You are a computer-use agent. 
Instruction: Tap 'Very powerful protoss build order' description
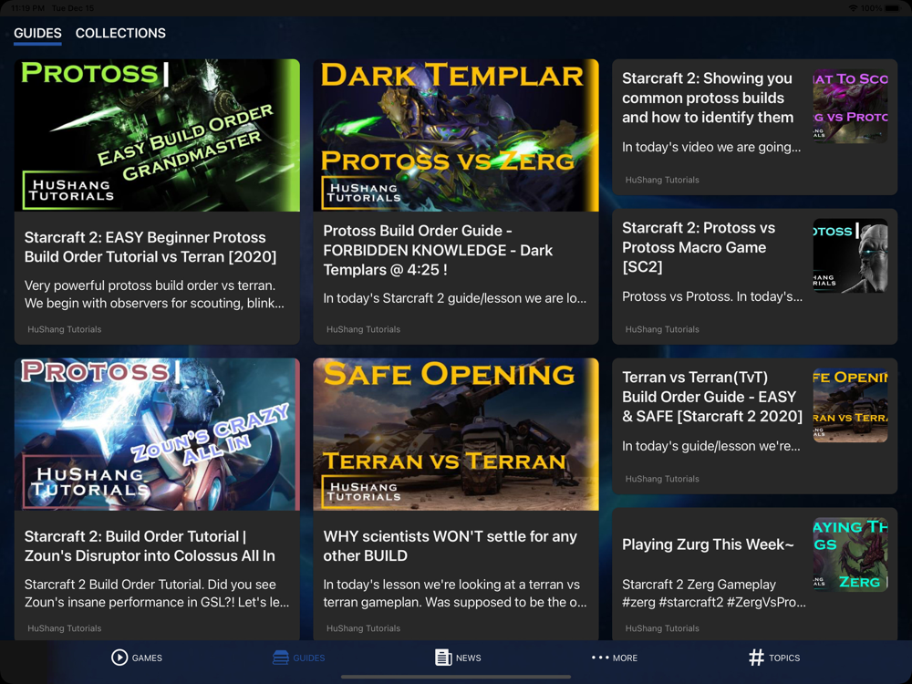coord(154,295)
